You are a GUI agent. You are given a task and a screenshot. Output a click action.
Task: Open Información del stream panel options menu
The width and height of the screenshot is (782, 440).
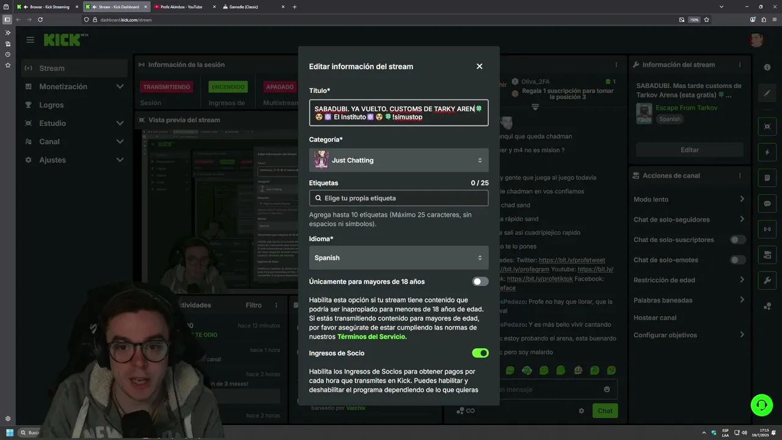tap(740, 65)
